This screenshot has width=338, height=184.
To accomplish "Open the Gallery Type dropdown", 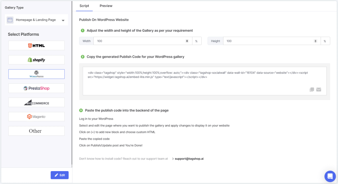I will click(36, 20).
